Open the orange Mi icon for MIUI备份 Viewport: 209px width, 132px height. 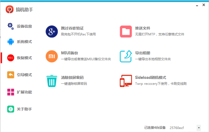point(52,56)
